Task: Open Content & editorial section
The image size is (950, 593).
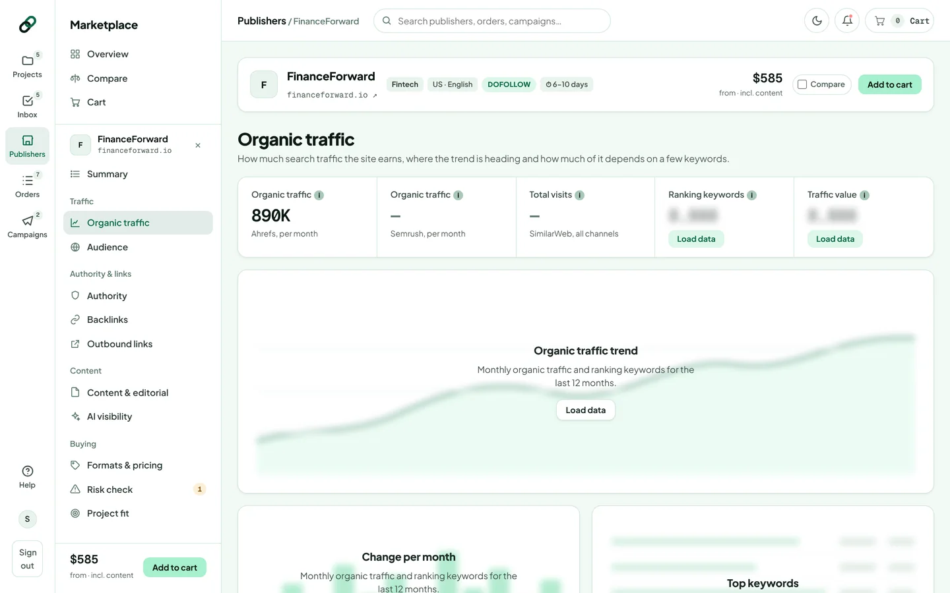Action: [x=138, y=393]
